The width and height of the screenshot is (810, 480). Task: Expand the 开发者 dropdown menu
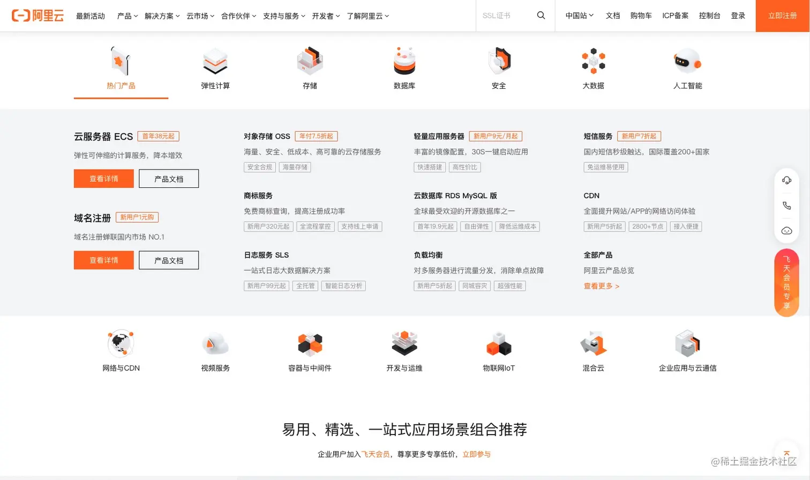[326, 16]
